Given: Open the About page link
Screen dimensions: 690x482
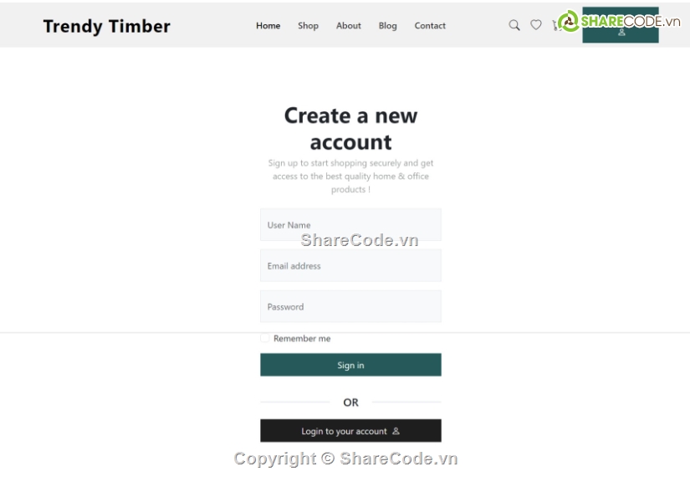Looking at the screenshot, I should pos(349,26).
